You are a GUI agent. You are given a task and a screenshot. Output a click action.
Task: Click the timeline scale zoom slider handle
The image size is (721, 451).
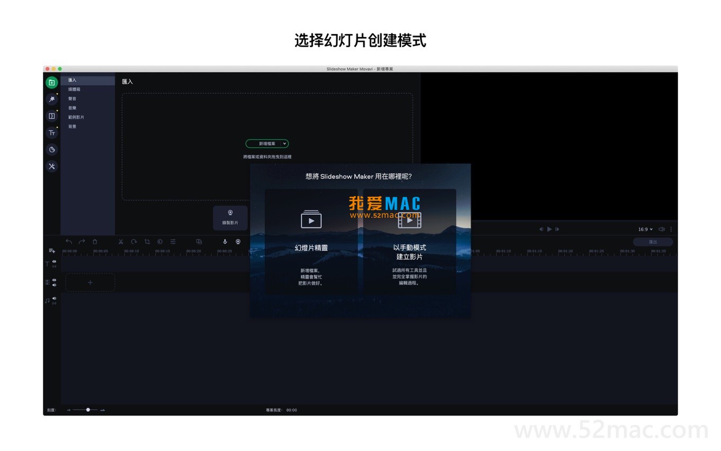(x=88, y=410)
